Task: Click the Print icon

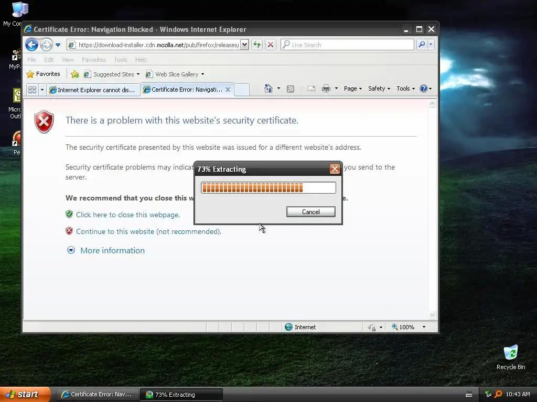Action: tap(326, 88)
